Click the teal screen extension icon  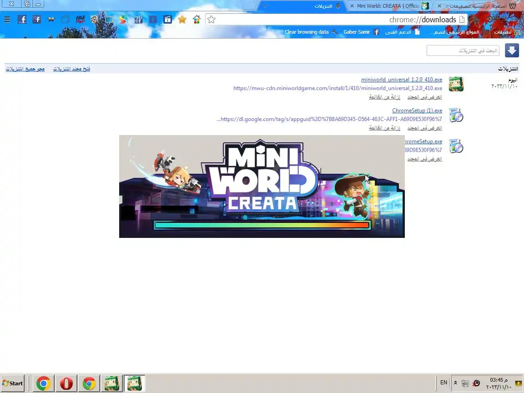[x=109, y=20]
